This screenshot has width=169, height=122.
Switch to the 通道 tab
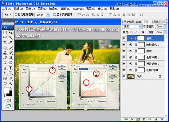click(x=155, y=22)
